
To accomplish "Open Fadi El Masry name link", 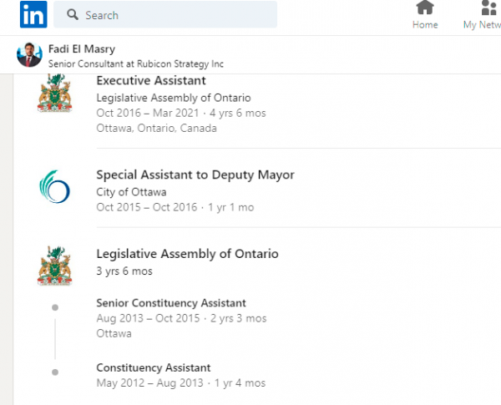I will (82, 49).
